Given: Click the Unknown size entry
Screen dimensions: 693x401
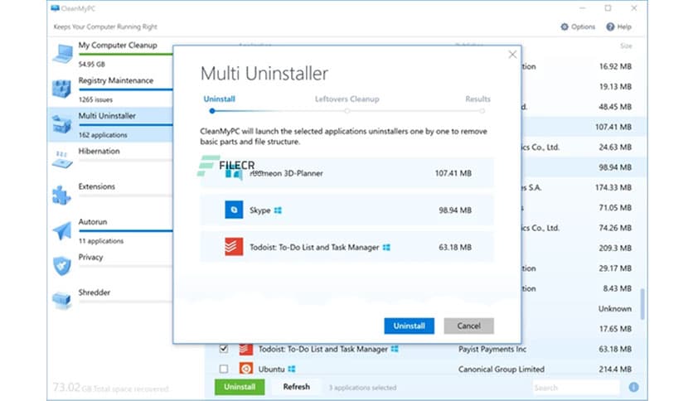Looking at the screenshot, I should pos(615,309).
